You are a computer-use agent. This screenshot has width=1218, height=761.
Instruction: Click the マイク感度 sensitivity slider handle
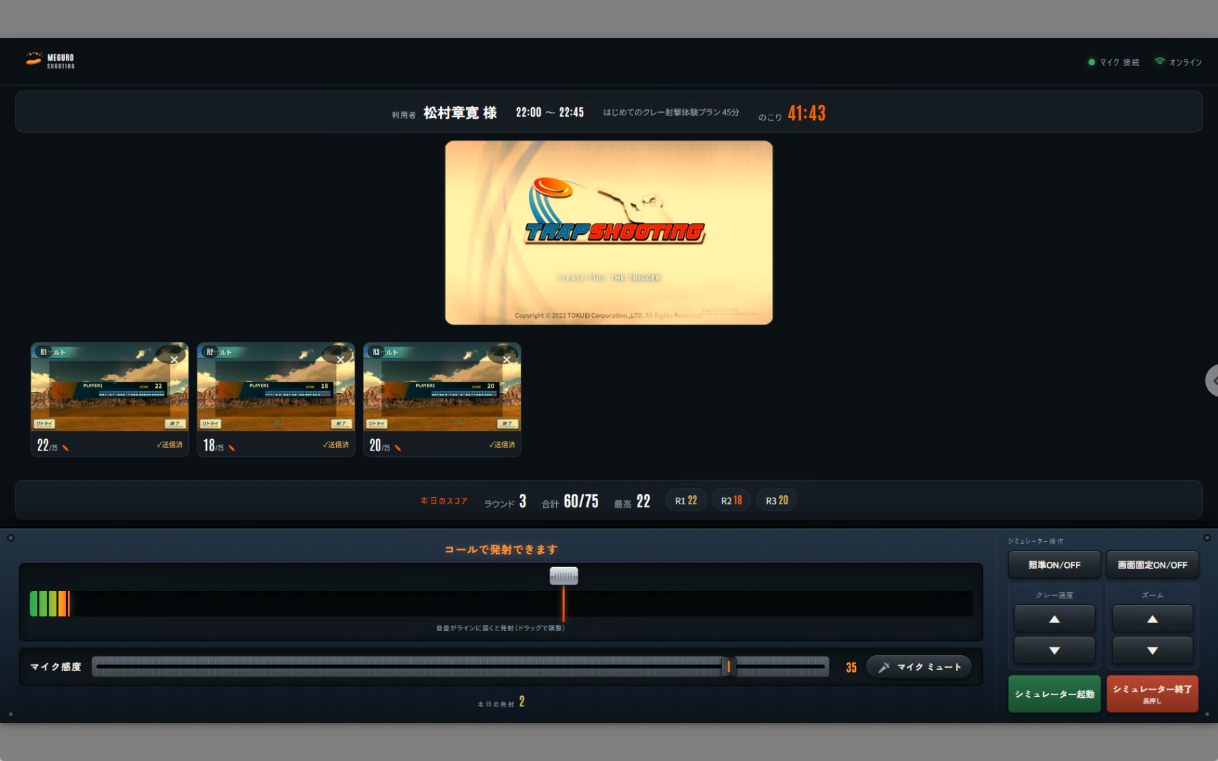[x=728, y=666]
